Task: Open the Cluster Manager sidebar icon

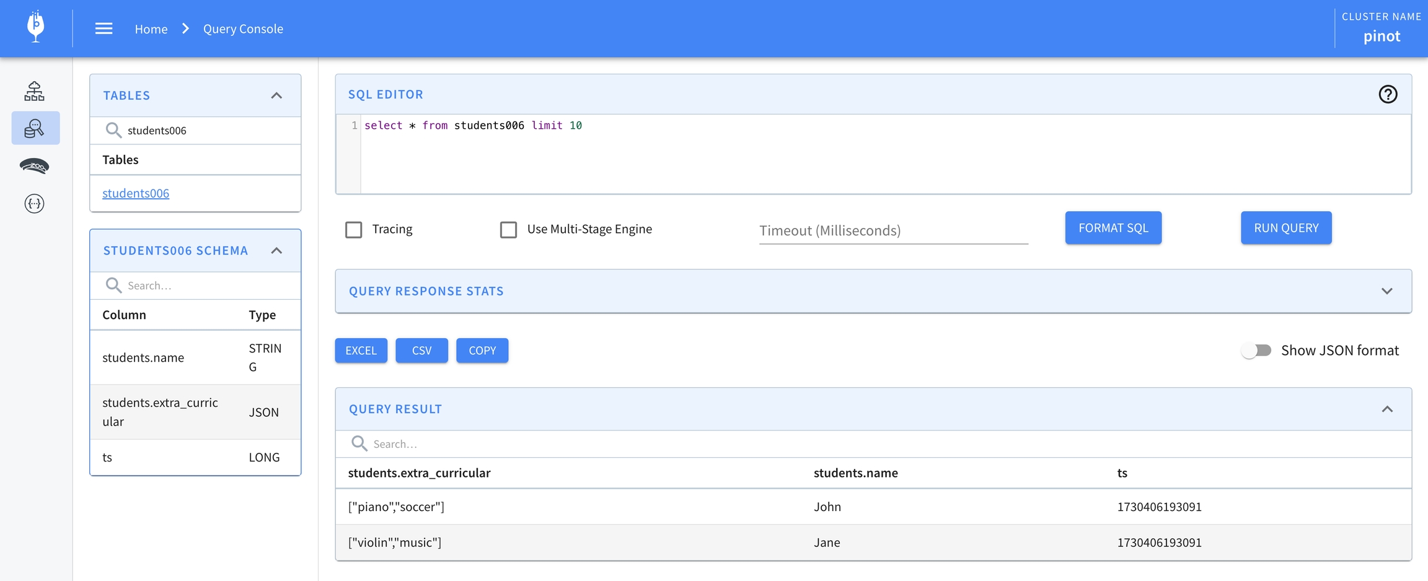Action: coord(35,91)
